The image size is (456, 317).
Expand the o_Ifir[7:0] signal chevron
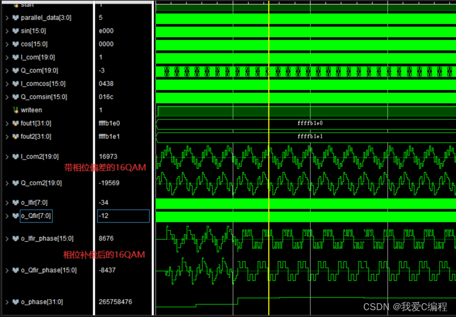coord(7,202)
